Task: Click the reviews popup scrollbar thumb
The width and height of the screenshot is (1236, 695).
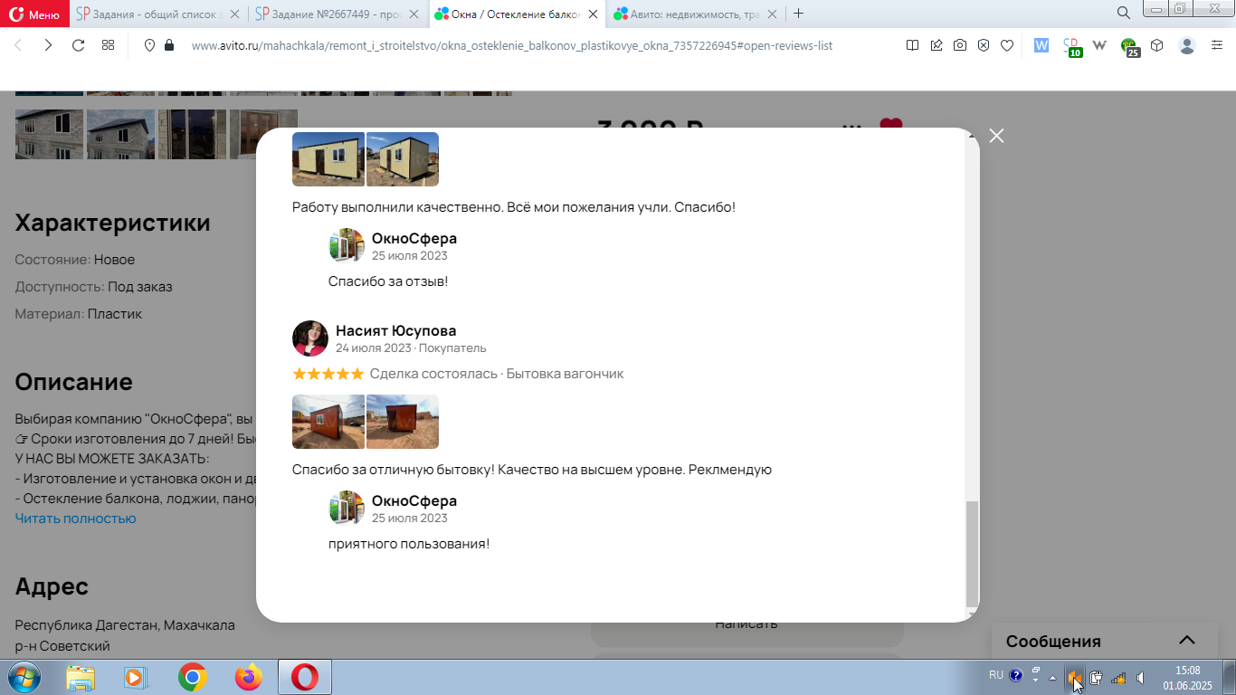Action: click(x=972, y=553)
